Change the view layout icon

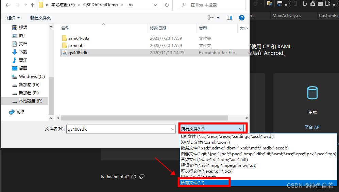pyautogui.click(x=211, y=18)
